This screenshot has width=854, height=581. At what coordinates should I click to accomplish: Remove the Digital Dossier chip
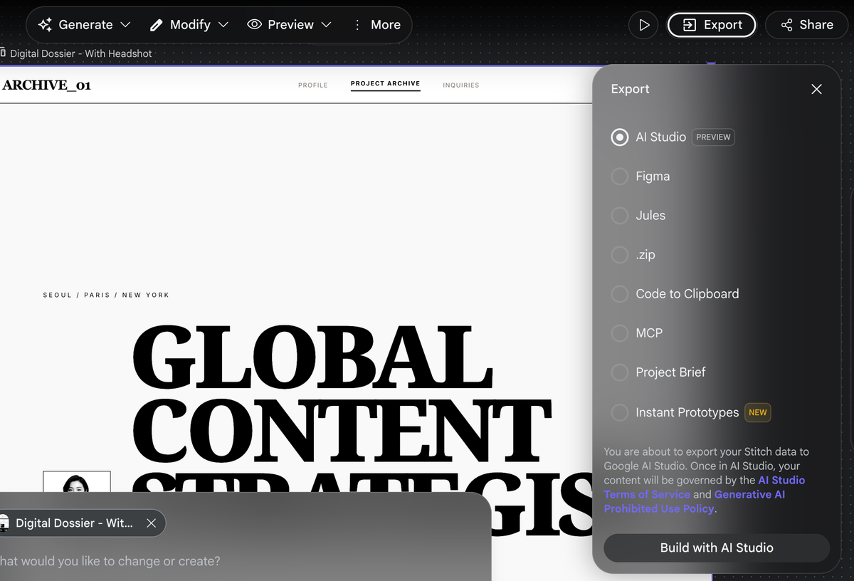(x=151, y=523)
